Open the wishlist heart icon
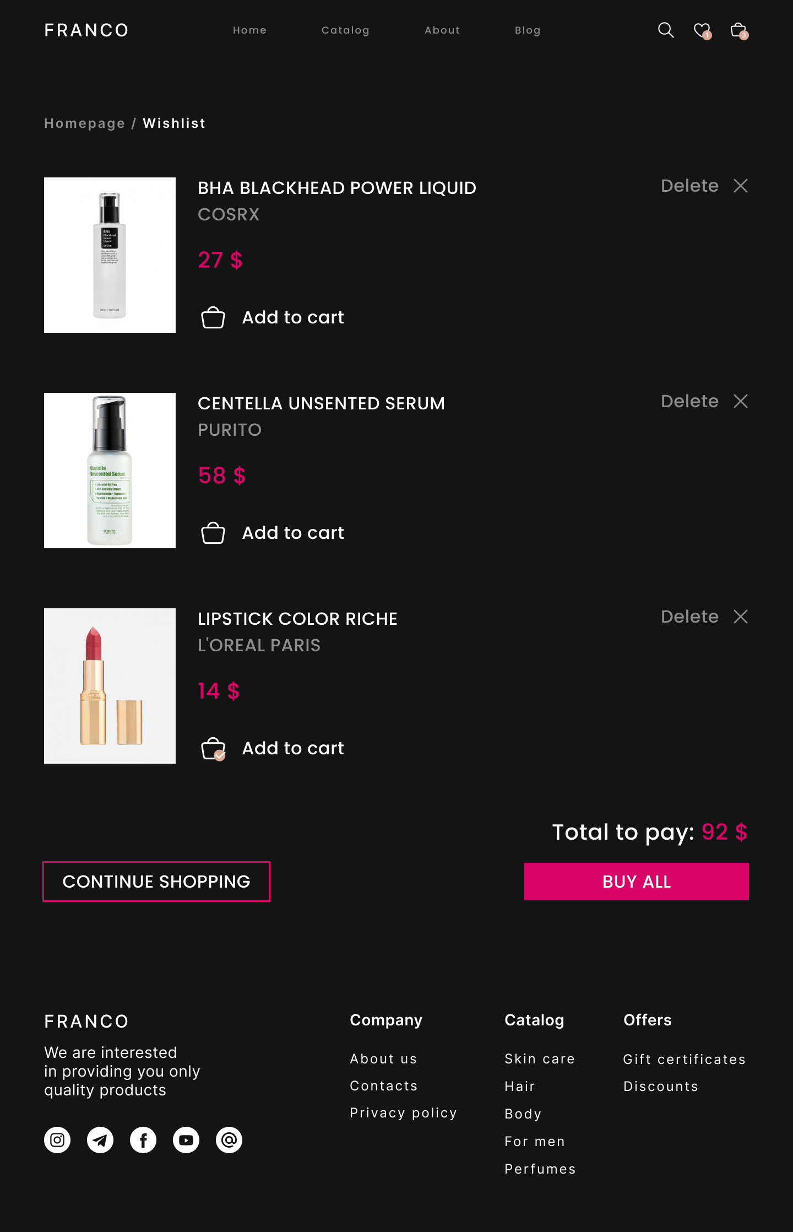This screenshot has height=1232, width=793. 702,30
